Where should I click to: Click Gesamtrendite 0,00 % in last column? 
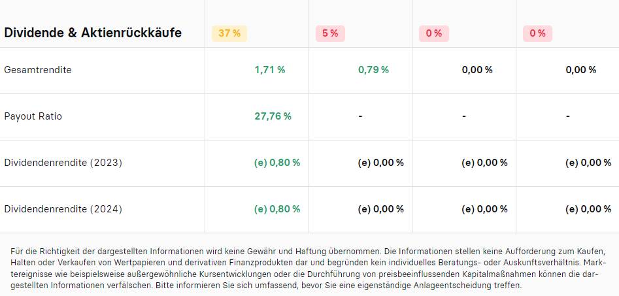pos(581,70)
